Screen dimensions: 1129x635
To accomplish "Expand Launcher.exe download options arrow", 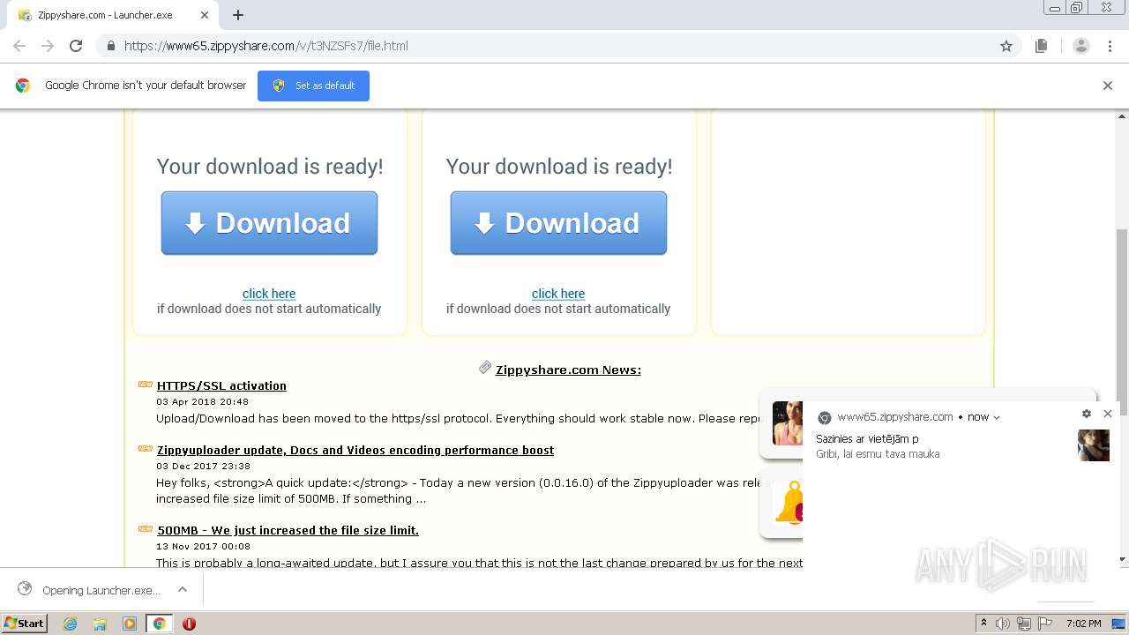I will click(183, 590).
